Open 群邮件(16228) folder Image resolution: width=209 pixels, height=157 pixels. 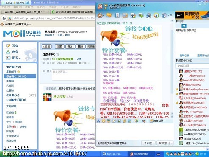point(20,76)
